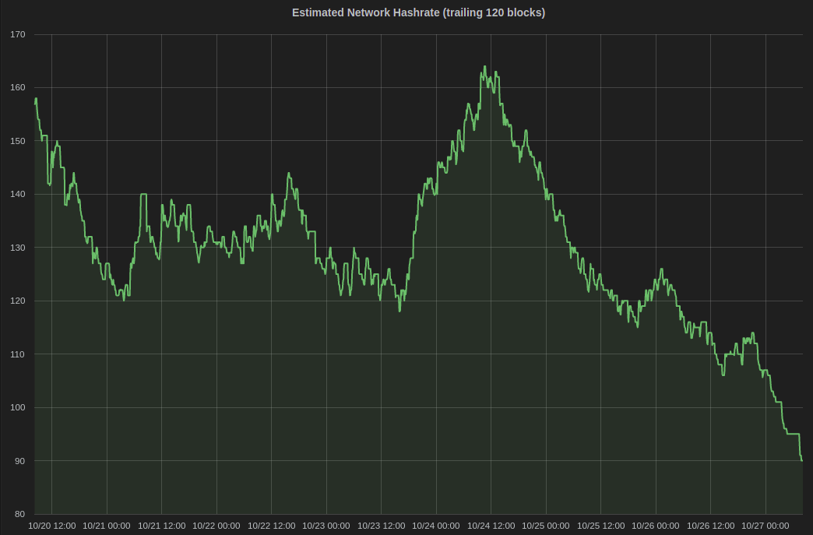Select the 10/22 00:00 time label
Viewport: 813px width, 535px height.
pyautogui.click(x=216, y=526)
